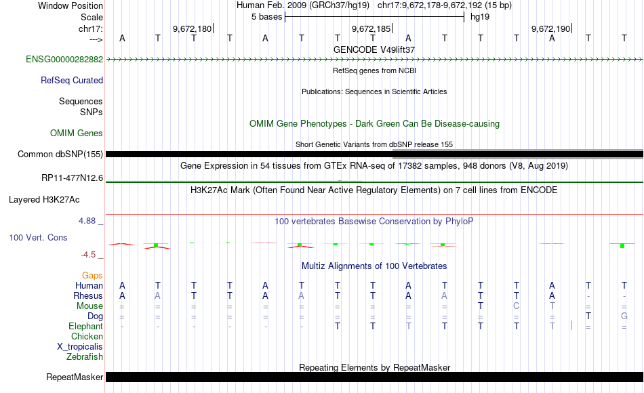Click the Publications: Sequences in Scientific Articles title
Viewport: 644px width, 393px height.
pyautogui.click(x=374, y=91)
